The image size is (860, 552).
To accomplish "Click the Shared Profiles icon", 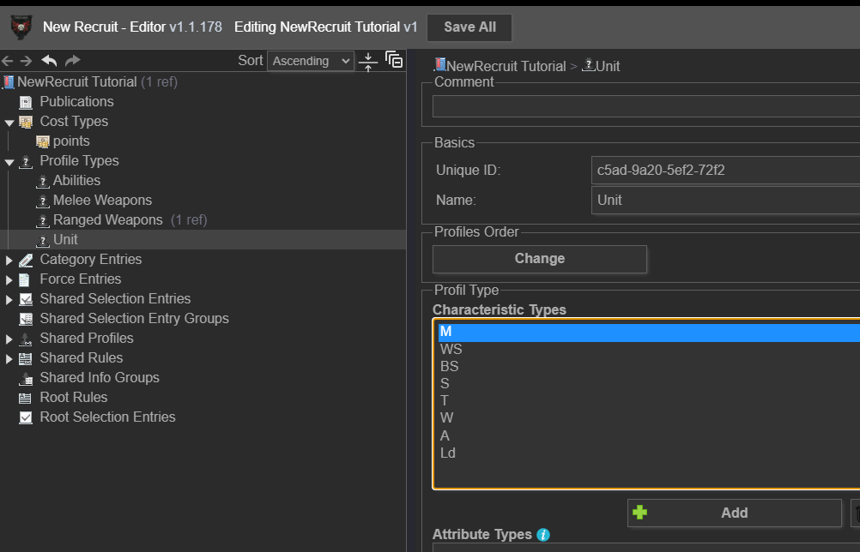I will (26, 339).
